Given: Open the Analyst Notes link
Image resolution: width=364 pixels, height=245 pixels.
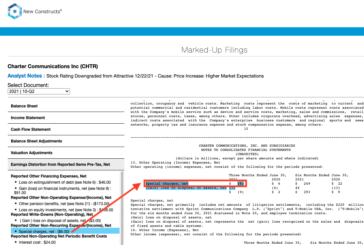Looking at the screenshot, I should (x=26, y=76).
